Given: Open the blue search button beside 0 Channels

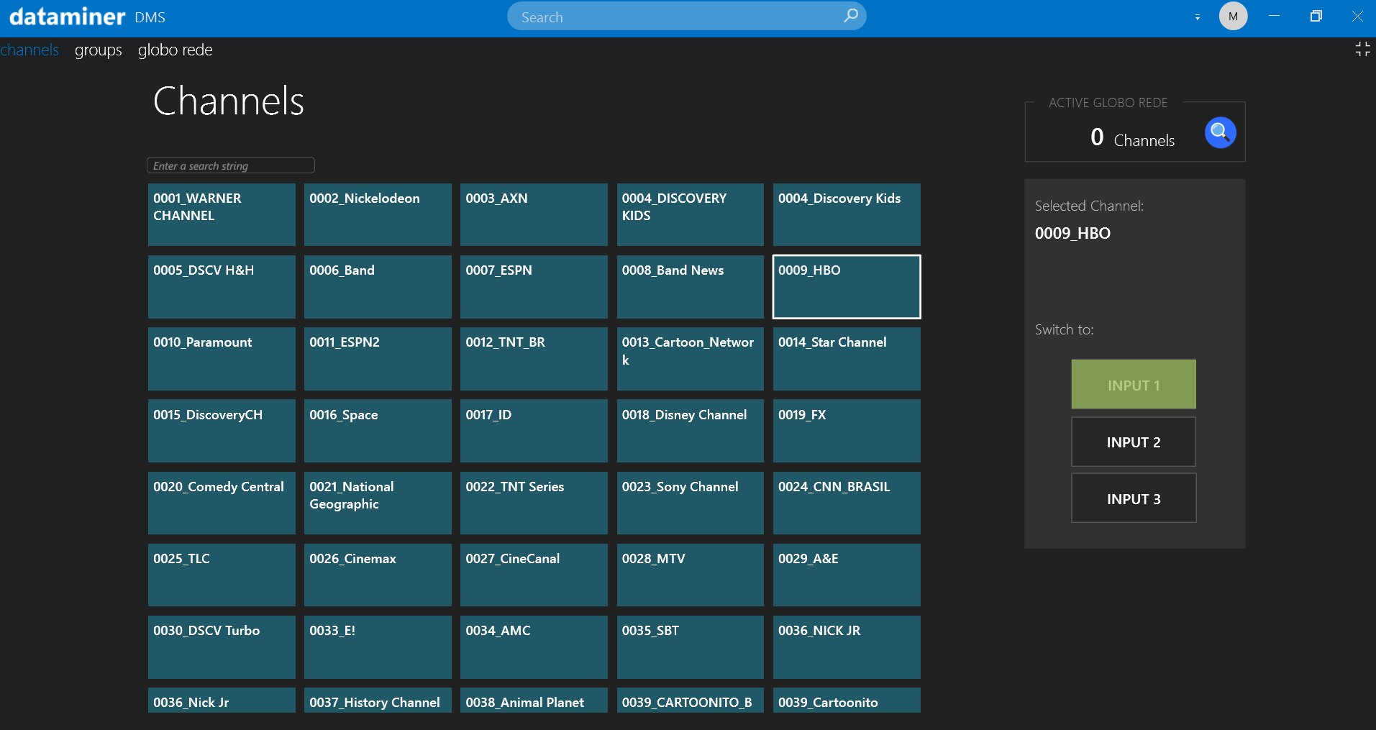Looking at the screenshot, I should 1220,132.
